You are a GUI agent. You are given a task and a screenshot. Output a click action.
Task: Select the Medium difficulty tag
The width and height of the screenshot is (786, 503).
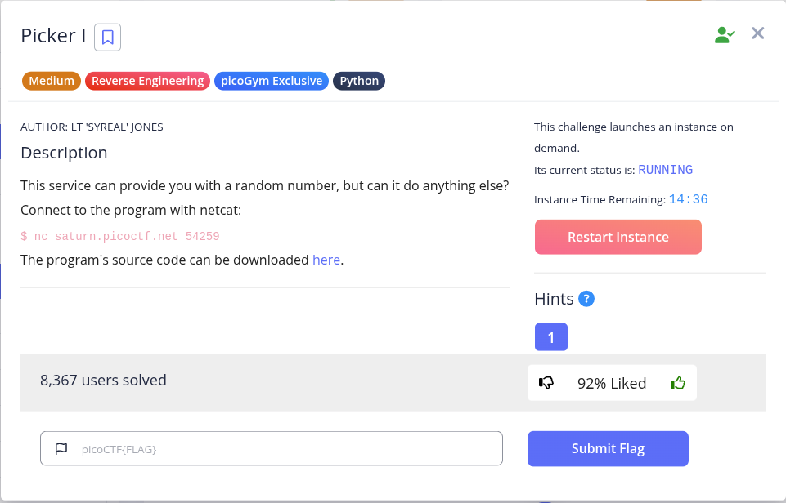click(x=52, y=81)
